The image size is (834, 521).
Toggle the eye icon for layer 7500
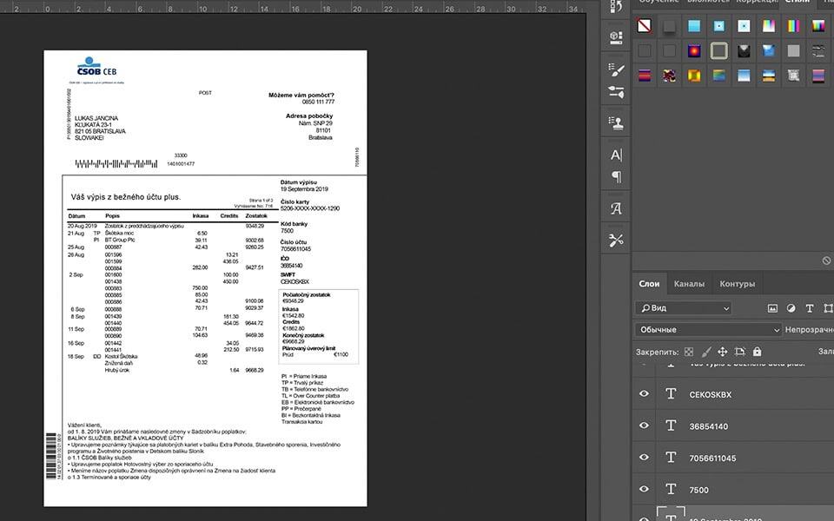[644, 489]
